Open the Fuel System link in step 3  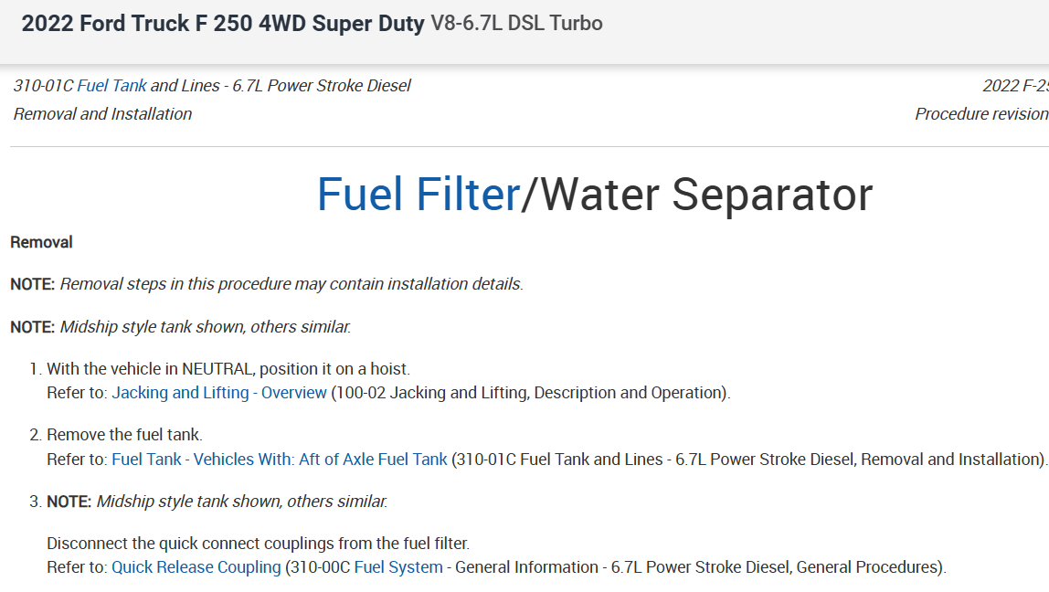pos(397,567)
